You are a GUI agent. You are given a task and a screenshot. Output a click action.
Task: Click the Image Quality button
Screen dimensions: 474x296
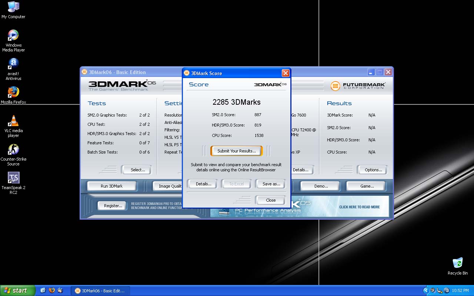pyautogui.click(x=168, y=186)
